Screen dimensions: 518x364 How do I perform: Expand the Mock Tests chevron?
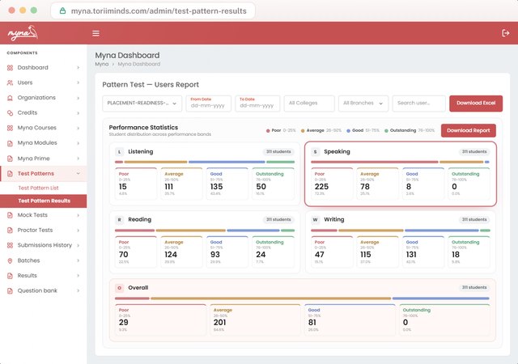point(78,215)
